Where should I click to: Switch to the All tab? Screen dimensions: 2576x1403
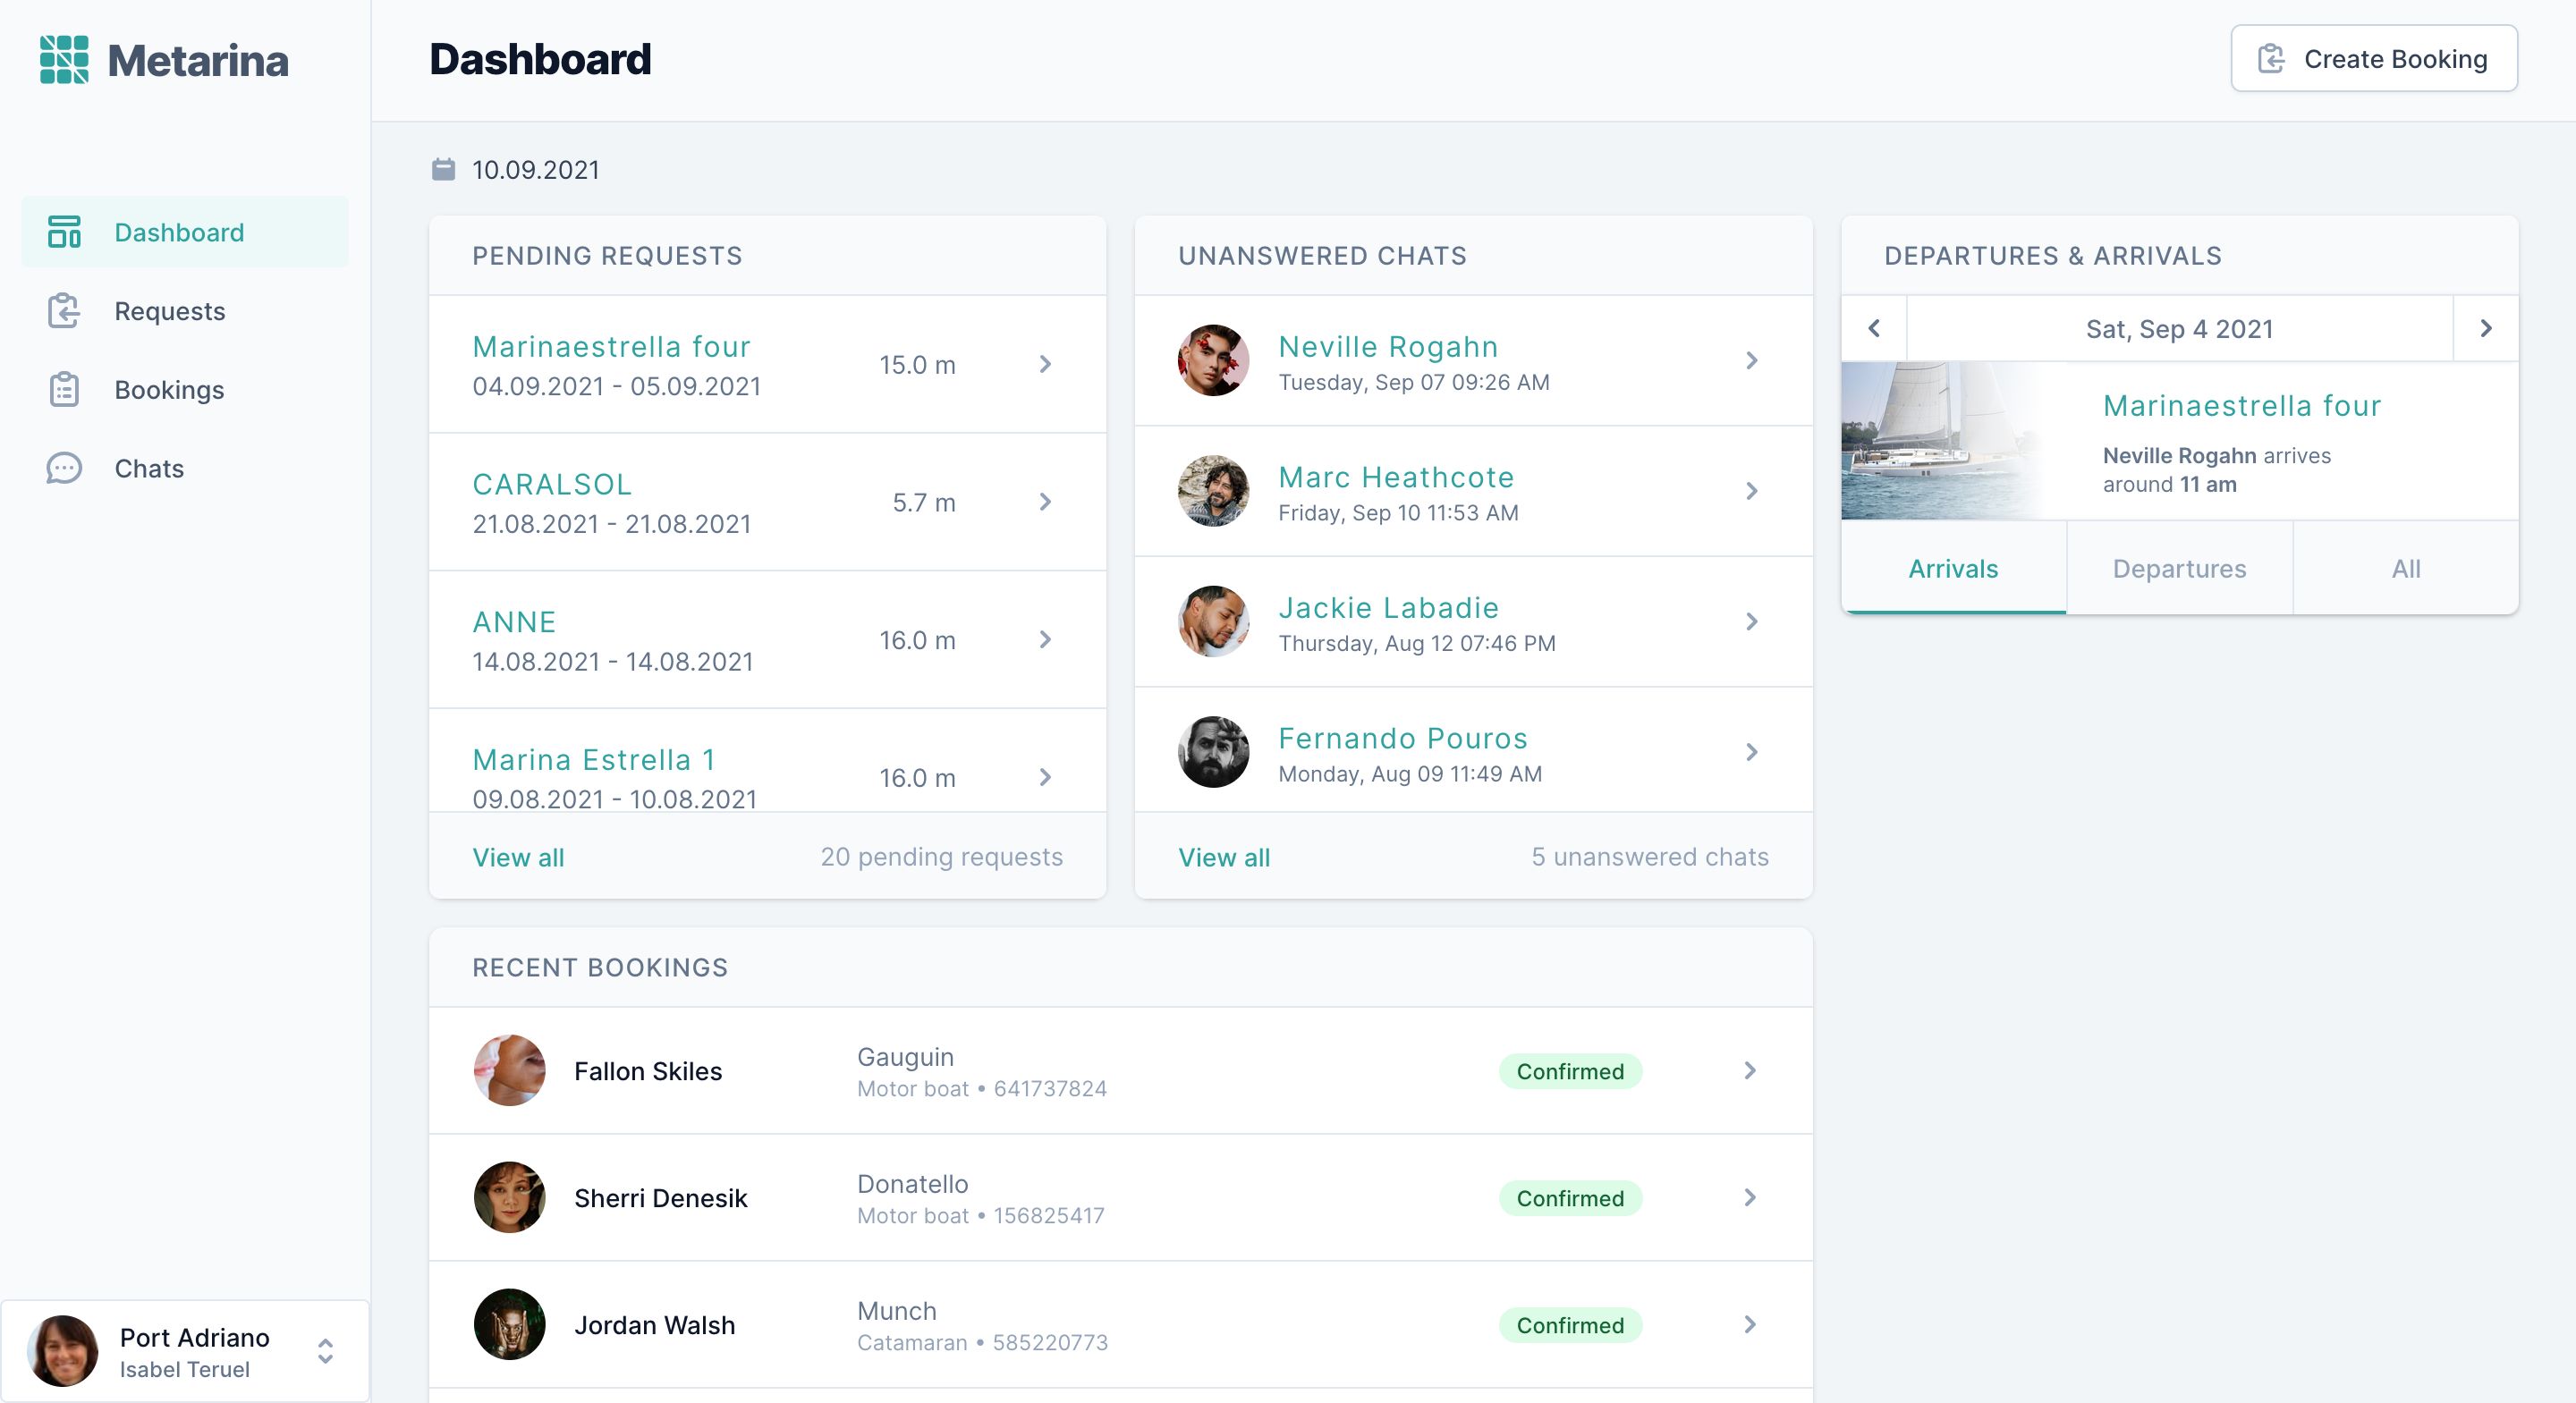(2406, 568)
